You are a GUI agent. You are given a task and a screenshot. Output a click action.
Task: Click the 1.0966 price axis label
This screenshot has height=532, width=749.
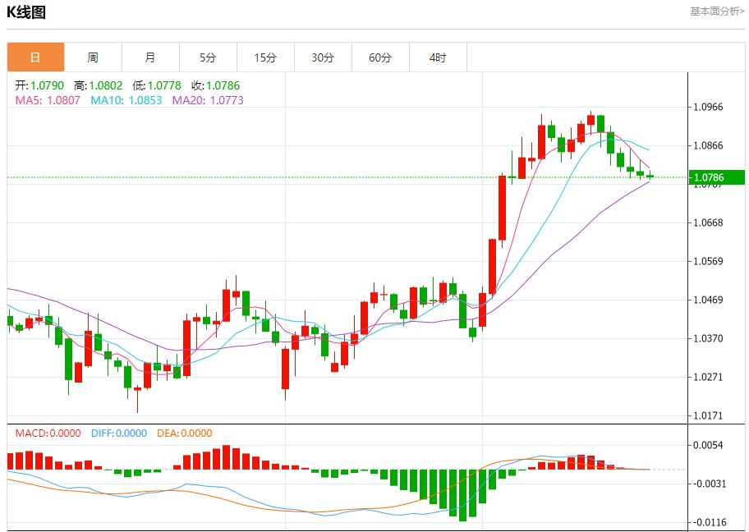[707, 107]
